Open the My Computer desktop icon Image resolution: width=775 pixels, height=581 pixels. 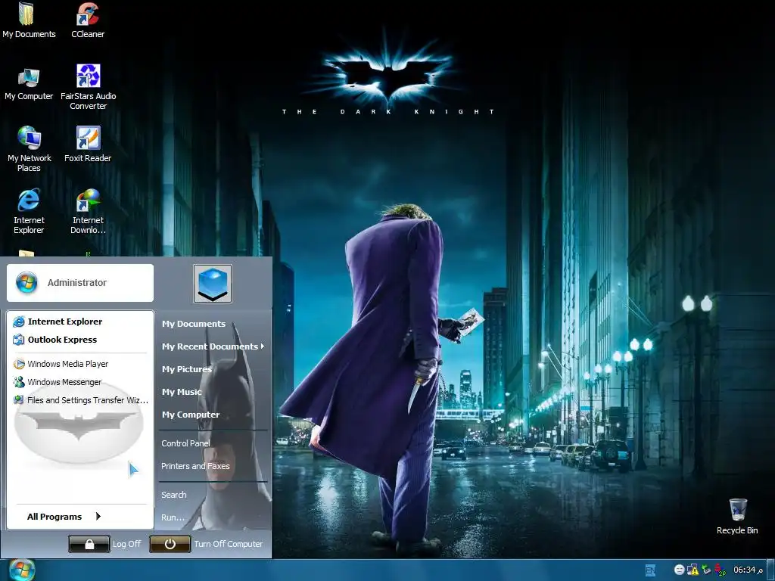pos(29,84)
